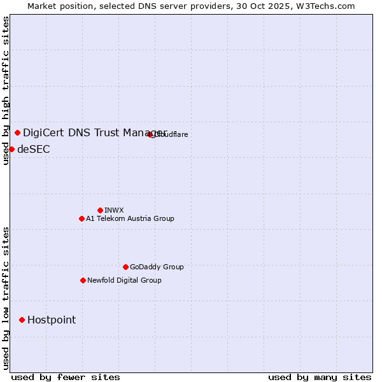The height and width of the screenshot is (382, 382).
Task: Click the GoDaddy Group red marker
Action: point(125,267)
